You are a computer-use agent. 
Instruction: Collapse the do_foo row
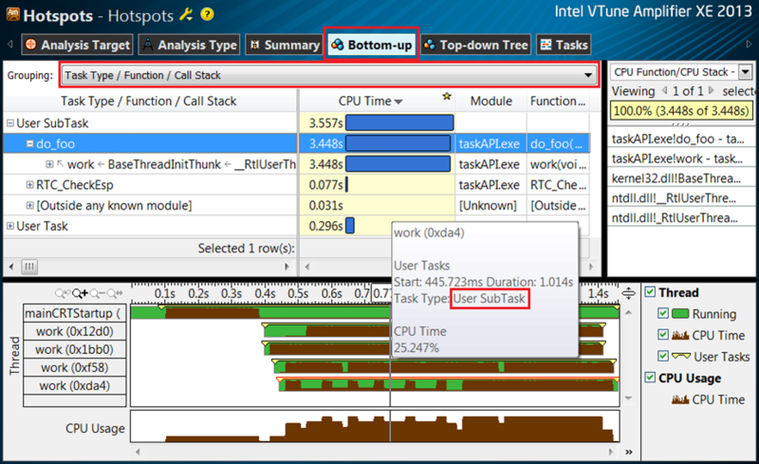click(30, 144)
